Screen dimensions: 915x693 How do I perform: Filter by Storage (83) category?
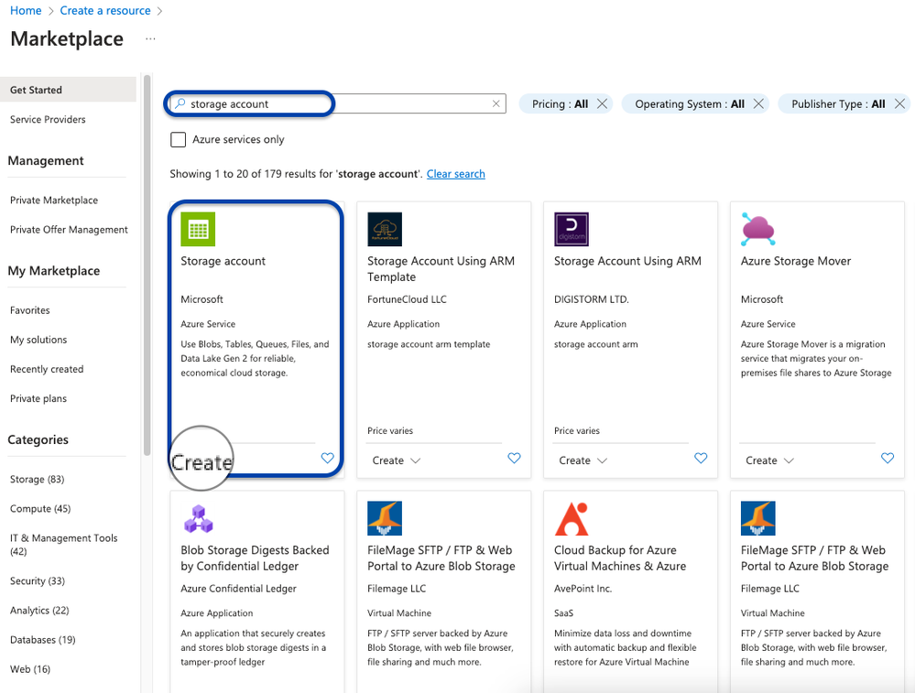coord(37,479)
